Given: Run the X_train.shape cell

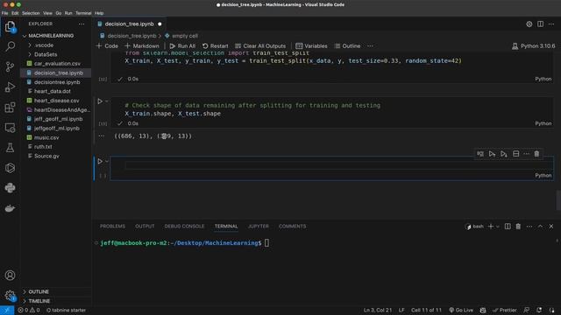Looking at the screenshot, I should tap(100, 101).
